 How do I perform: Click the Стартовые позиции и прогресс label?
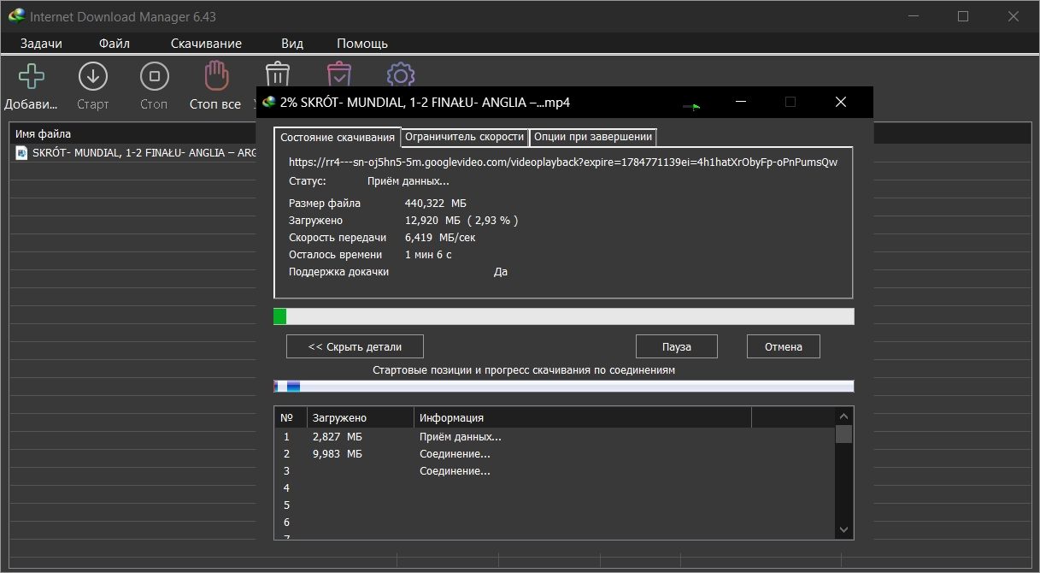[524, 370]
